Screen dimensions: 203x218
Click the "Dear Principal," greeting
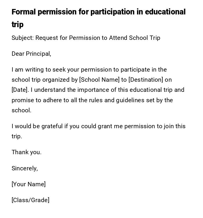(x=31, y=54)
